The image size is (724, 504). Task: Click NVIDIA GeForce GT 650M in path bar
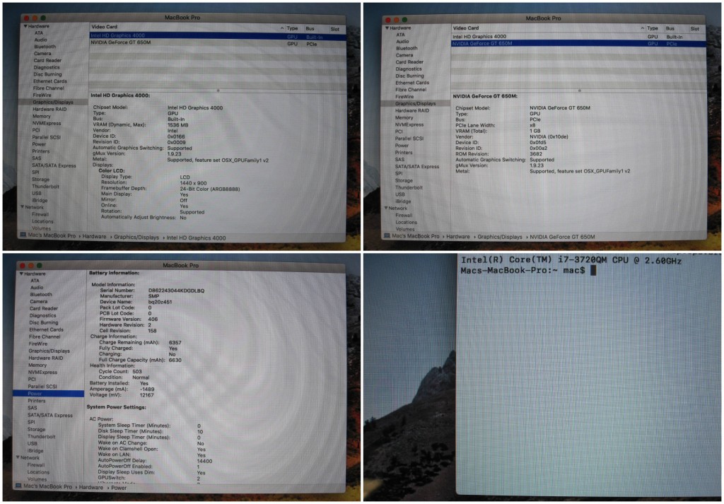(x=562, y=237)
